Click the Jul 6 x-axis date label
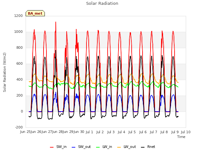 (x=143, y=132)
